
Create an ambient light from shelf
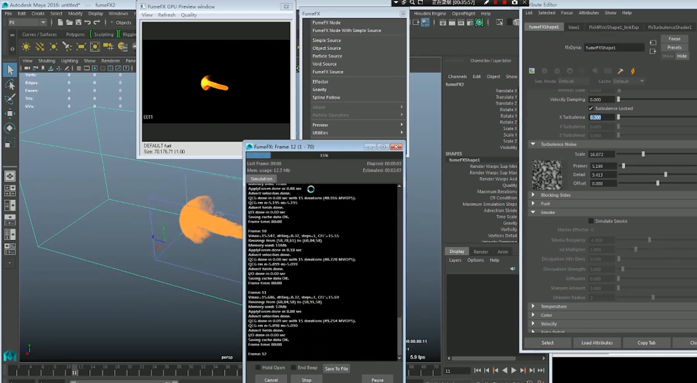point(26,46)
